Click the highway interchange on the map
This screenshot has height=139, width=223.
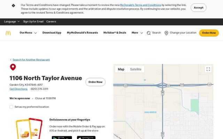(162, 85)
